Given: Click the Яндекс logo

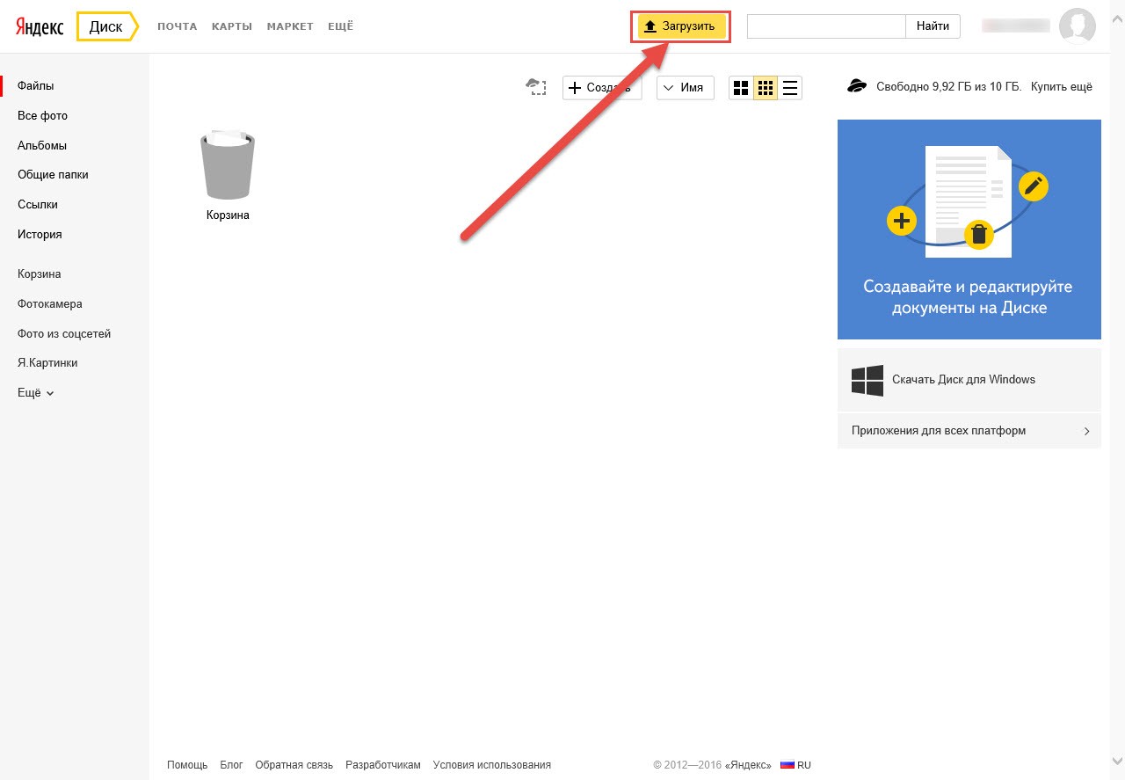Looking at the screenshot, I should click(x=39, y=26).
